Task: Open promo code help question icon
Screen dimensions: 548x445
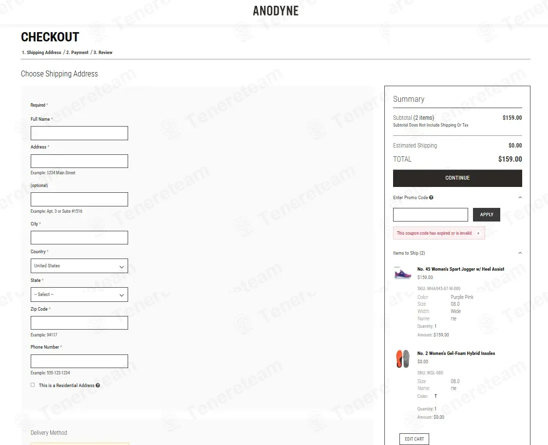Action: click(431, 197)
